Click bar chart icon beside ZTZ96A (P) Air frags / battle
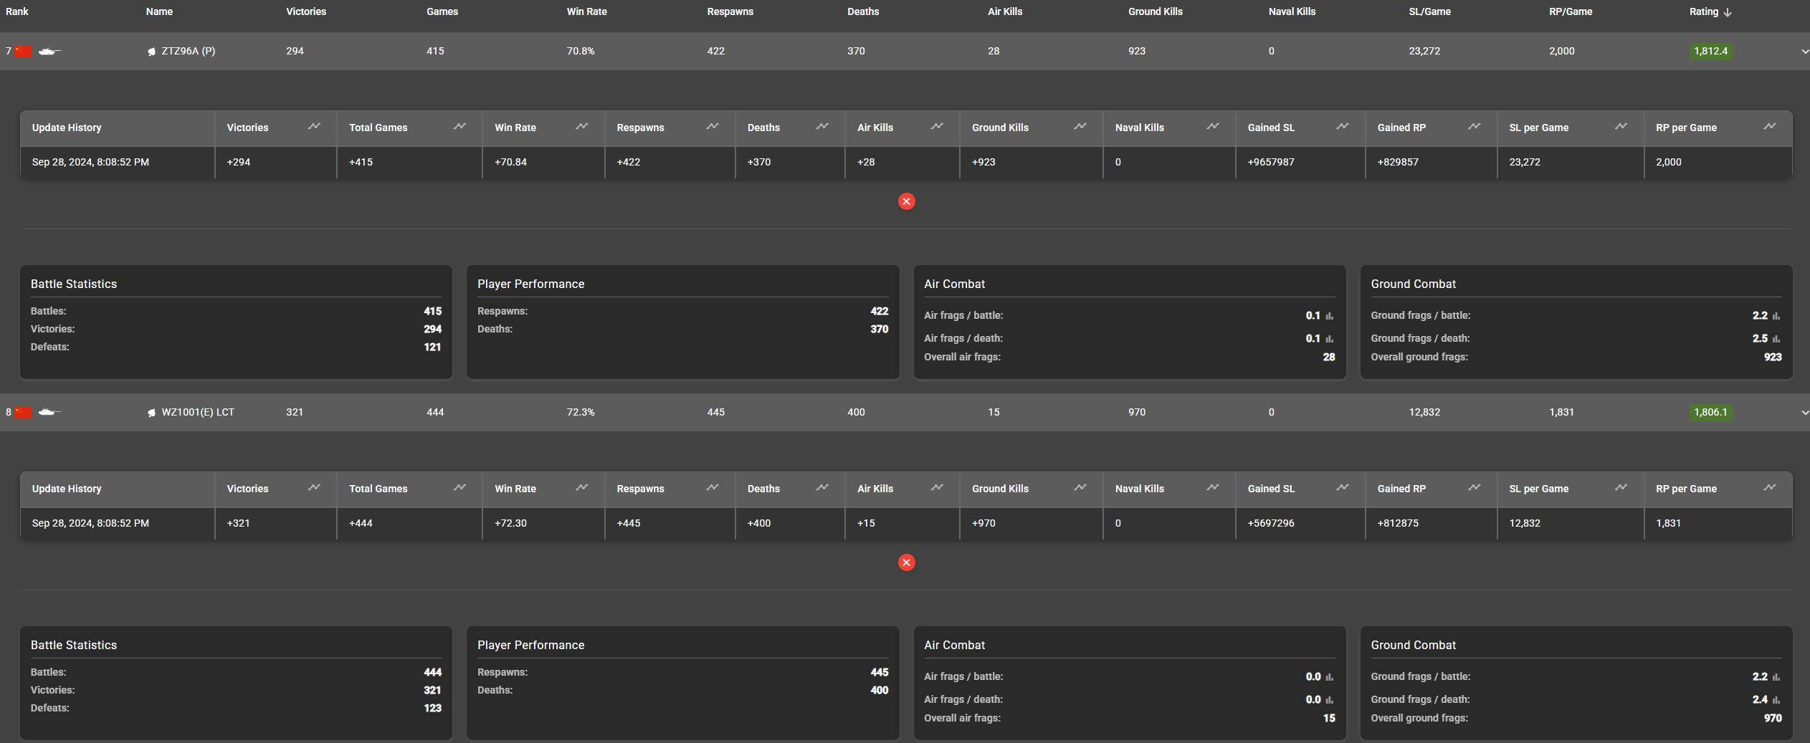Image resolution: width=1810 pixels, height=743 pixels. 1329,316
